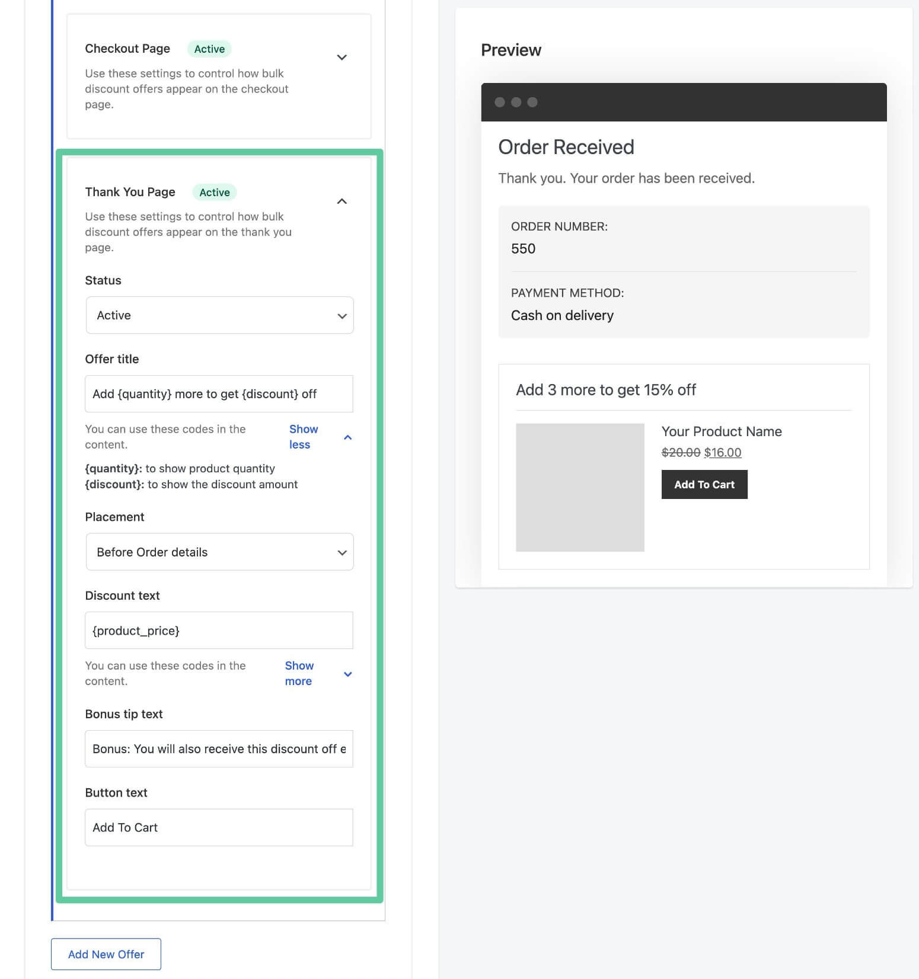
Task: Open the Placement dropdown Before Order details
Action: [x=219, y=552]
